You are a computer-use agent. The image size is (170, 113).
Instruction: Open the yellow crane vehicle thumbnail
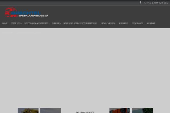(x=28, y=110)
